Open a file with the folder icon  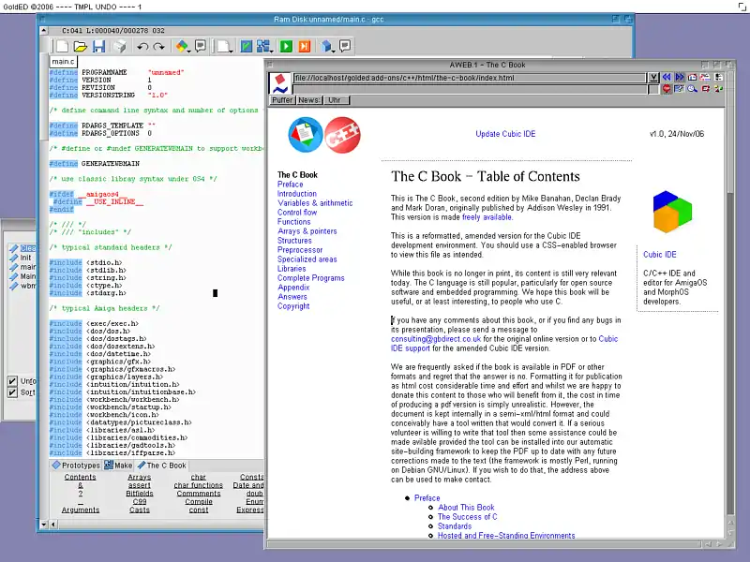point(80,46)
